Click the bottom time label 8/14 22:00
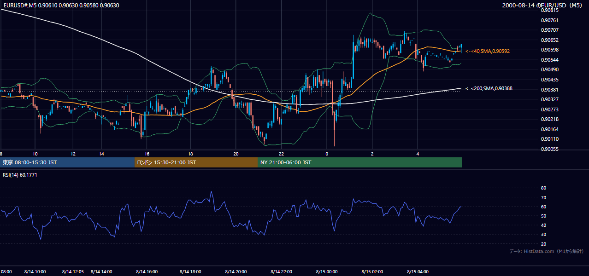The width and height of the screenshot is (589, 276). 282,271
